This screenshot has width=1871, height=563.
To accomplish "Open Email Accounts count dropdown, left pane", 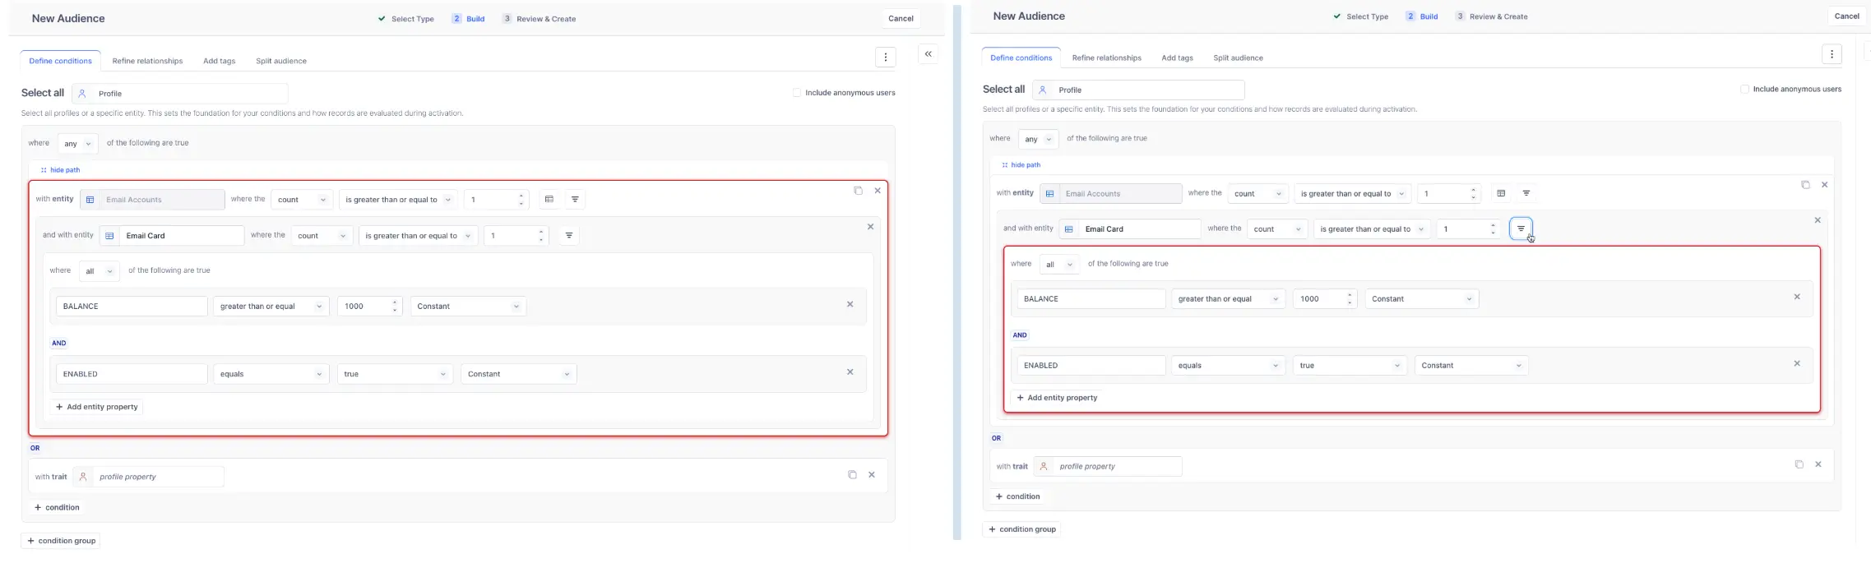I will (x=302, y=200).
